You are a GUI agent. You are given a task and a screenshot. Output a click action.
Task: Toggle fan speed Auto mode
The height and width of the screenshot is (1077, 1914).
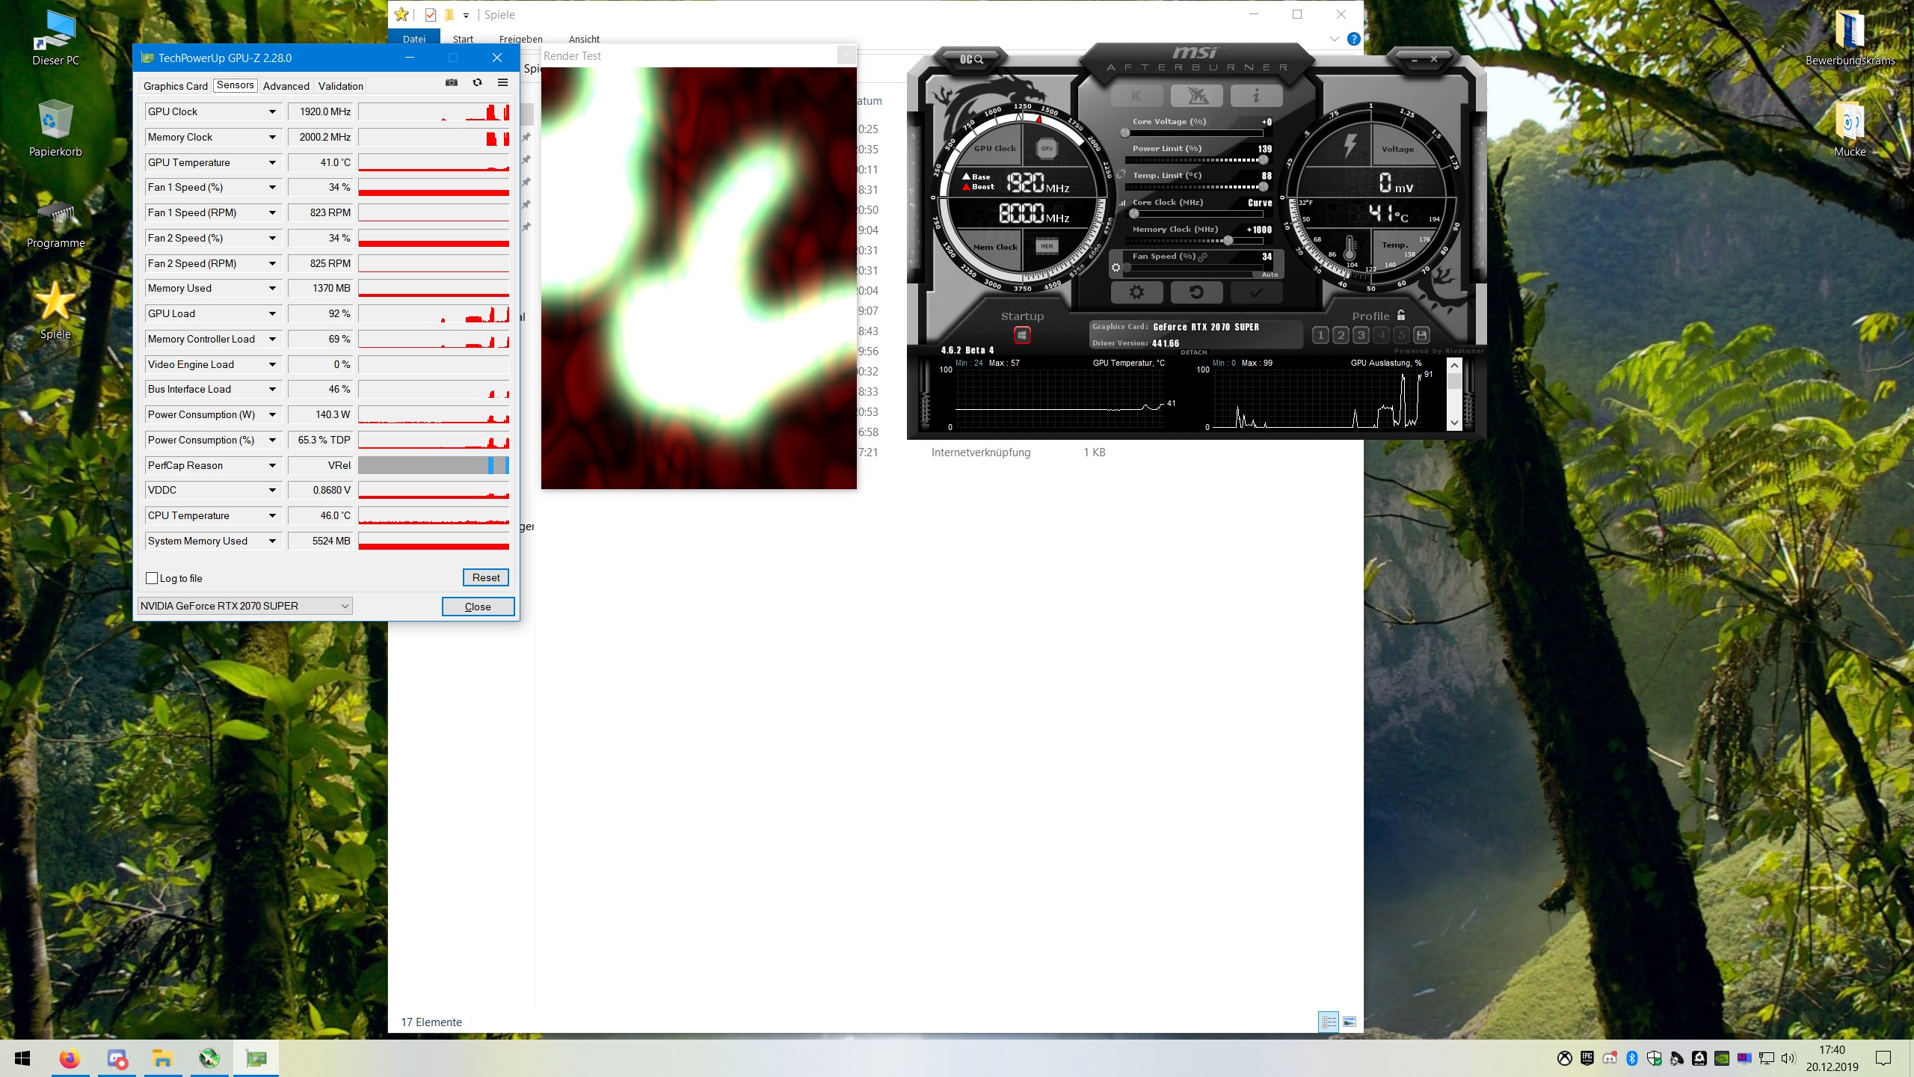pos(1270,274)
